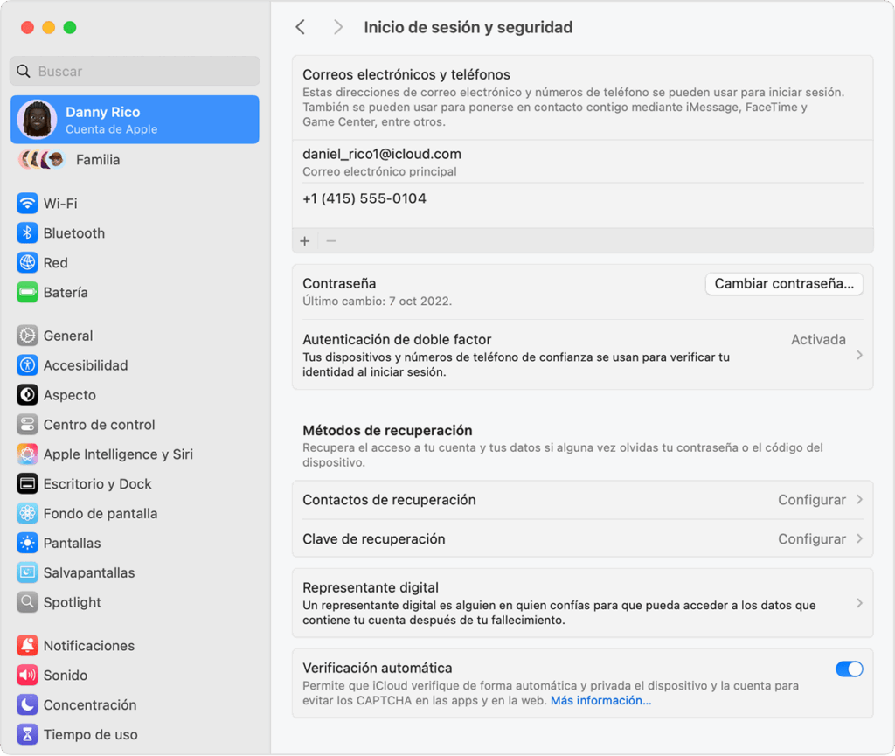This screenshot has width=895, height=756.
Task: Select Pantallas label in sidebar
Action: click(72, 543)
